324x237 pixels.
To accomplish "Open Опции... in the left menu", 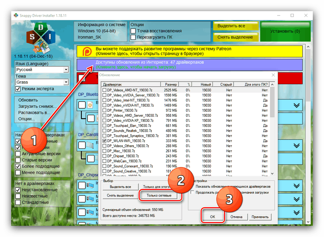I will pos(26,119).
